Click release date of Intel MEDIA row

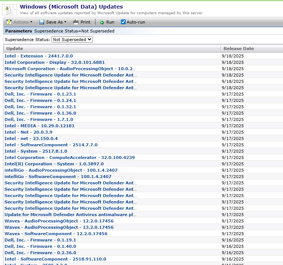232,126
